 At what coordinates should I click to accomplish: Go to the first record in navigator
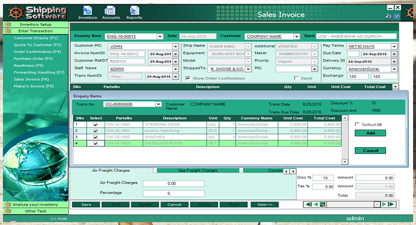[x=309, y=204]
